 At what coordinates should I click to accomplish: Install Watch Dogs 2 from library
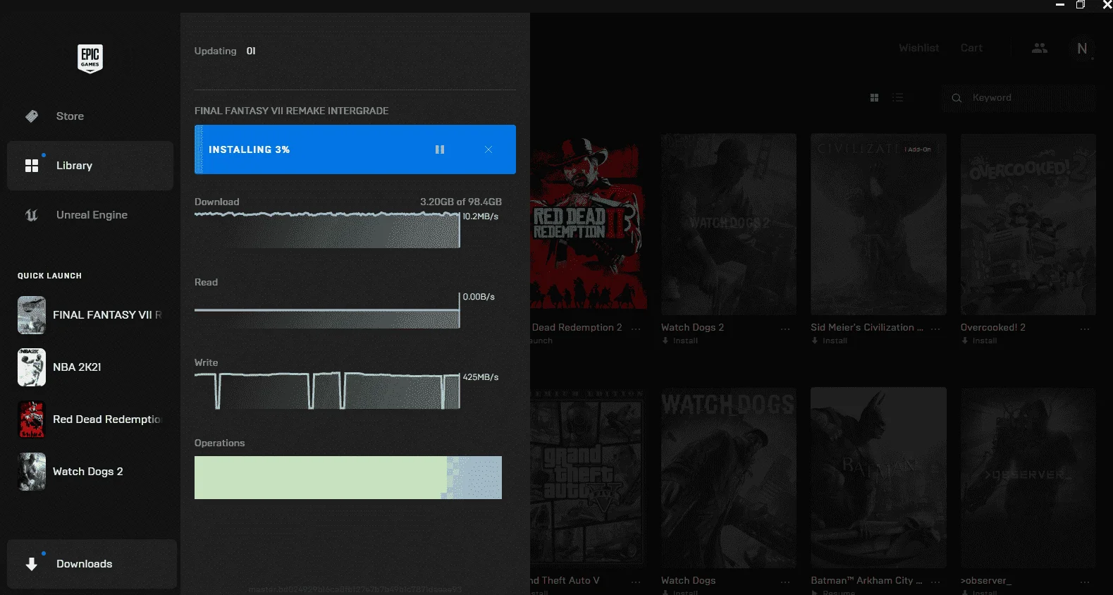pyautogui.click(x=680, y=341)
